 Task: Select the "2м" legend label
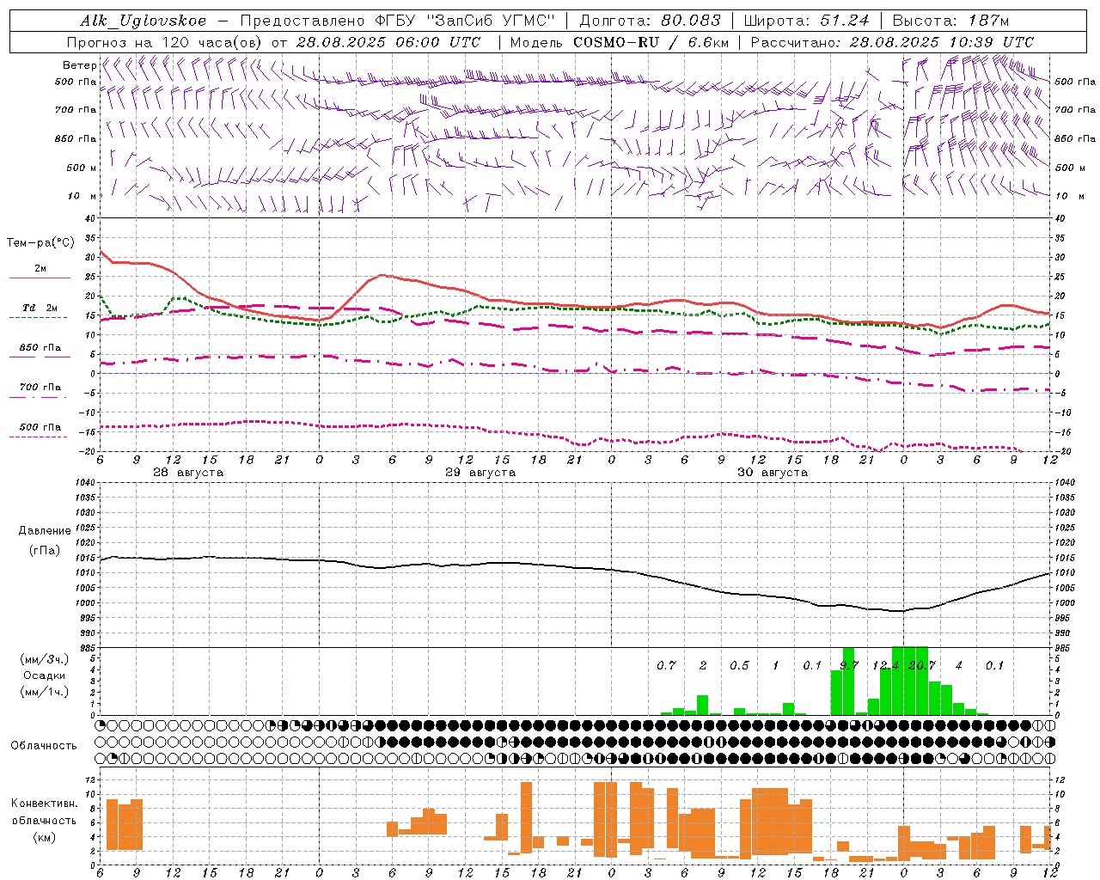click(x=40, y=268)
